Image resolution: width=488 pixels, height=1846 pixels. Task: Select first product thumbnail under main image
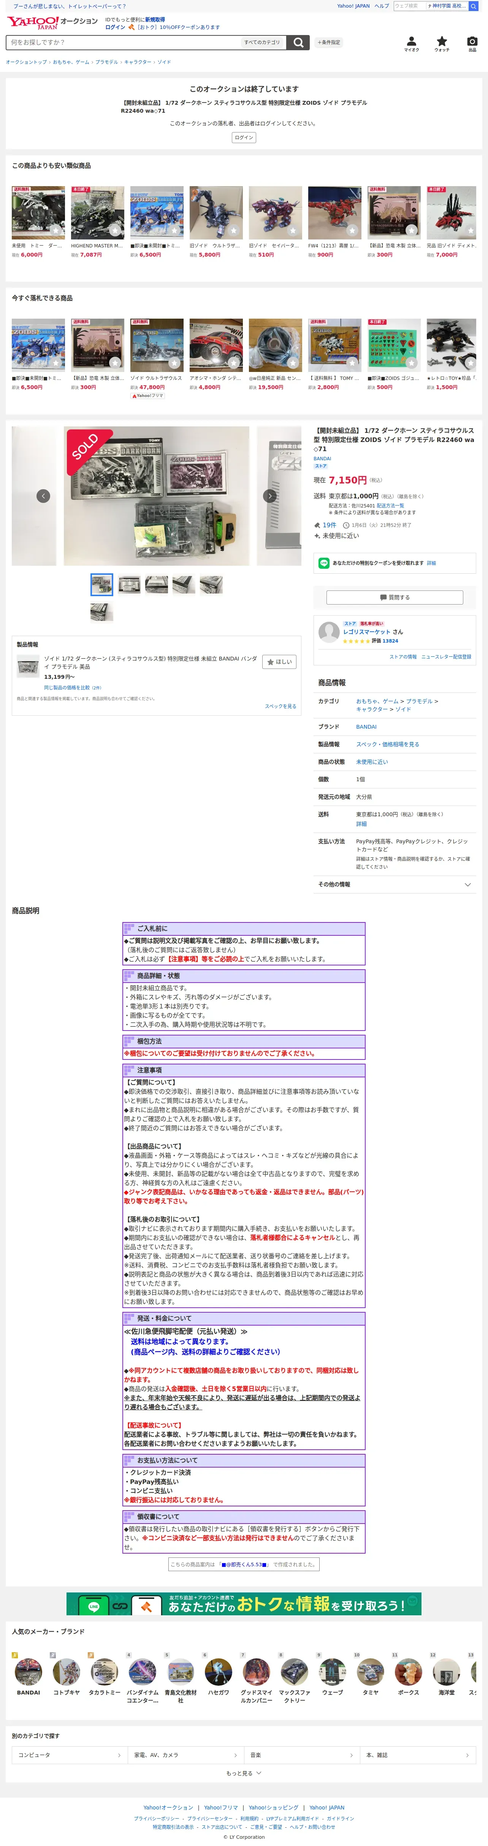coord(101,584)
